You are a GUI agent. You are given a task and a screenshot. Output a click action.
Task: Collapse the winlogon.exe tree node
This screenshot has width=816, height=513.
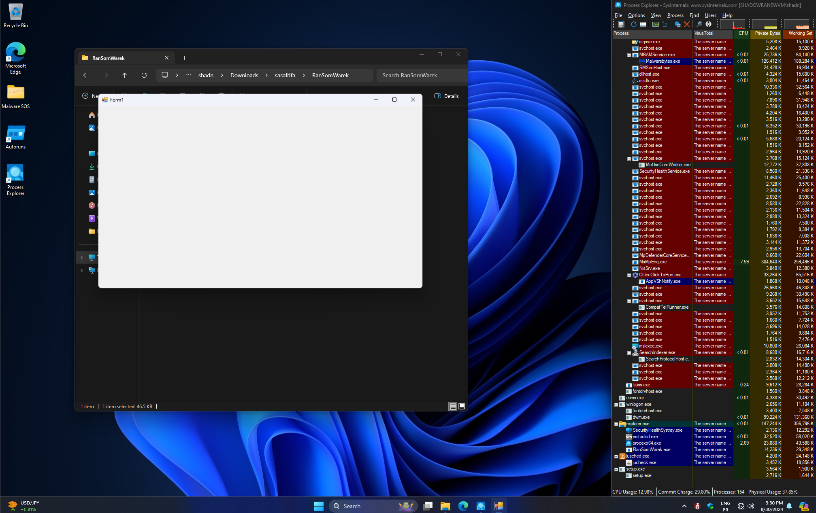pyautogui.click(x=616, y=405)
